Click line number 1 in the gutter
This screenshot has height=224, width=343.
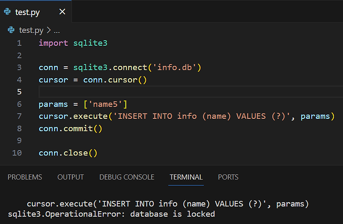(x=19, y=43)
